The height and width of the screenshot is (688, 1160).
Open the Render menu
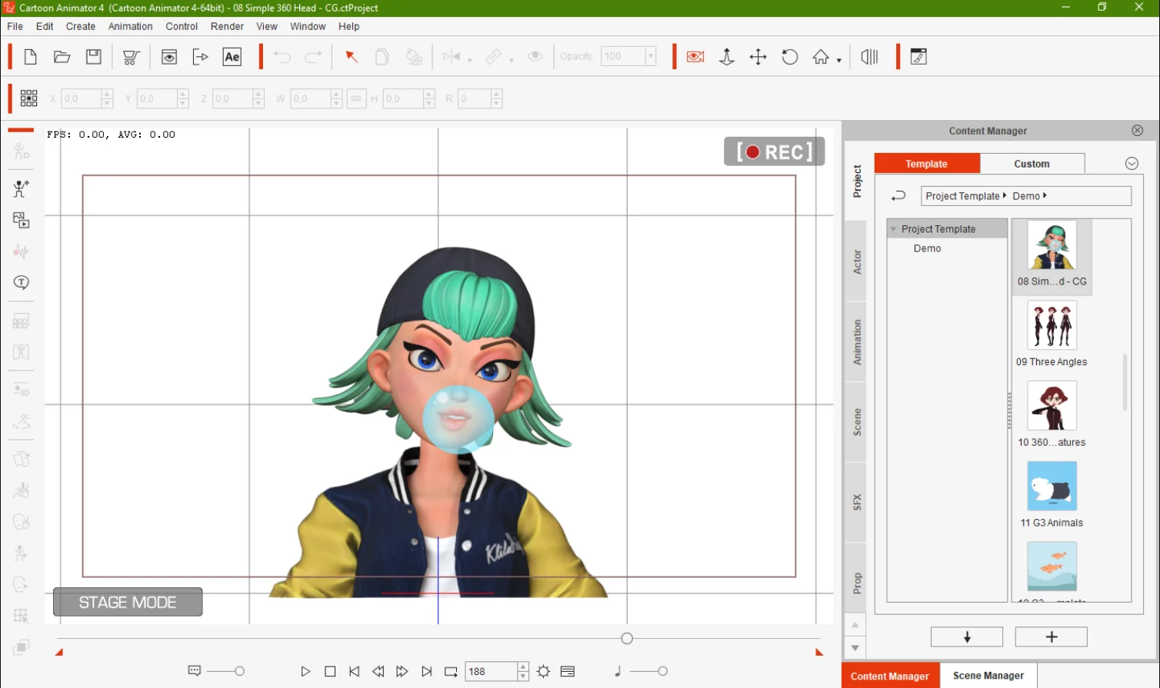[x=227, y=26]
